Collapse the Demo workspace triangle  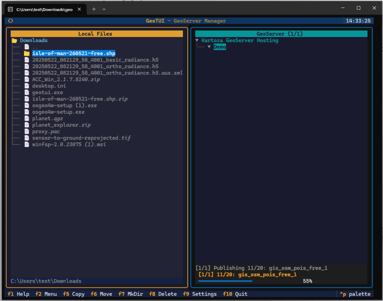coord(209,47)
